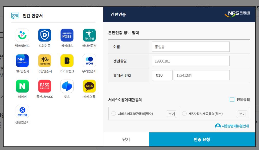This screenshot has height=150, width=259.
Task: Click the 본인인증 정보 입력 heading
Action: coord(123,33)
